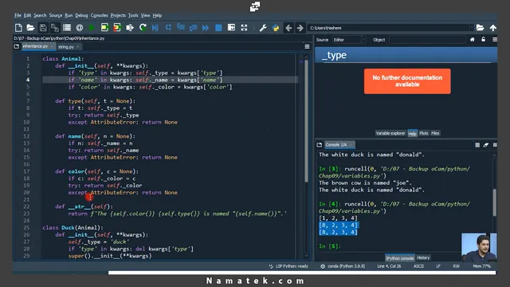Viewport: 510px width, 287px height.
Task: Go back to previous cursor position
Action: pyautogui.click(x=288, y=28)
